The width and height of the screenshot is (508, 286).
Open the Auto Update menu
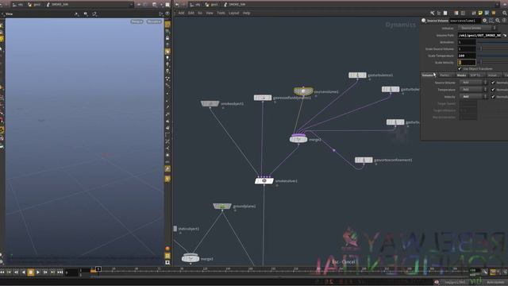point(495,283)
